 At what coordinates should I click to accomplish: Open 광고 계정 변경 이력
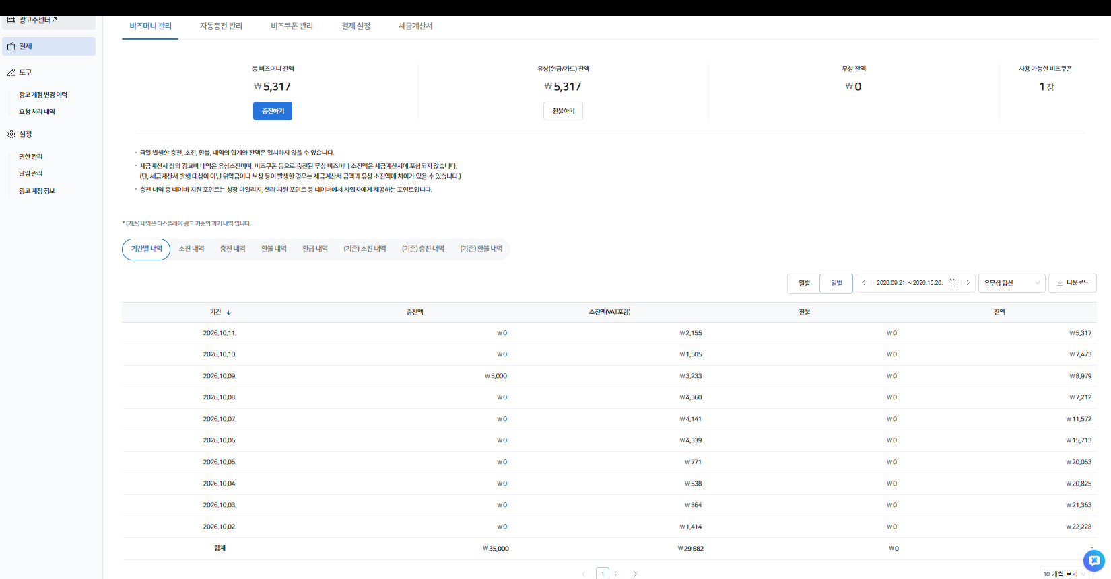(x=43, y=95)
